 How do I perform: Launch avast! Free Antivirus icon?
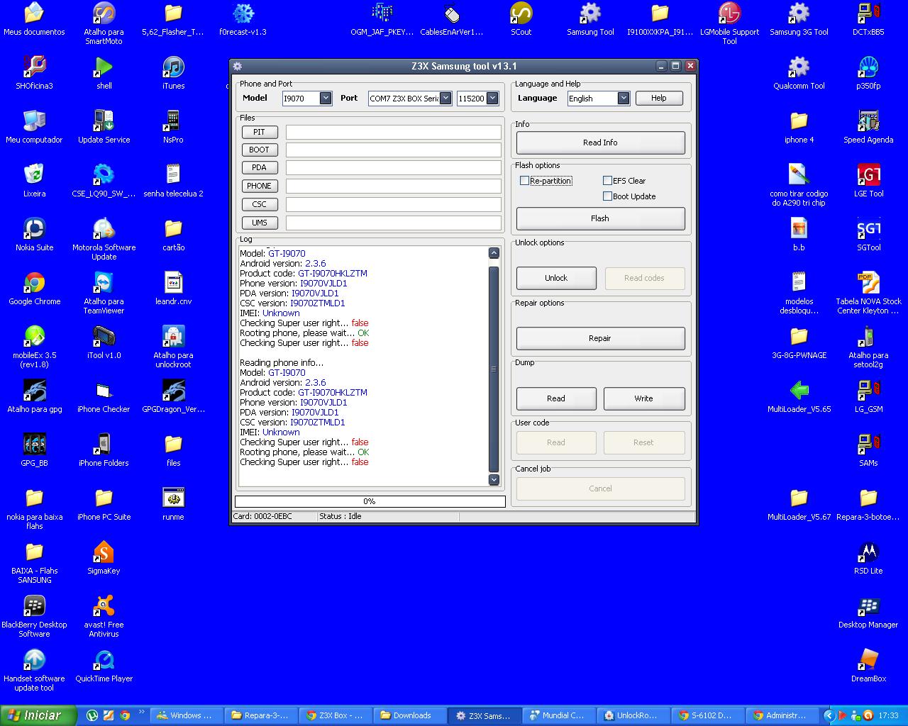click(104, 616)
